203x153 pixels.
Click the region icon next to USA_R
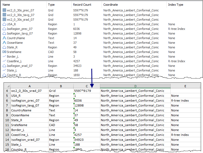click(x=4, y=24)
